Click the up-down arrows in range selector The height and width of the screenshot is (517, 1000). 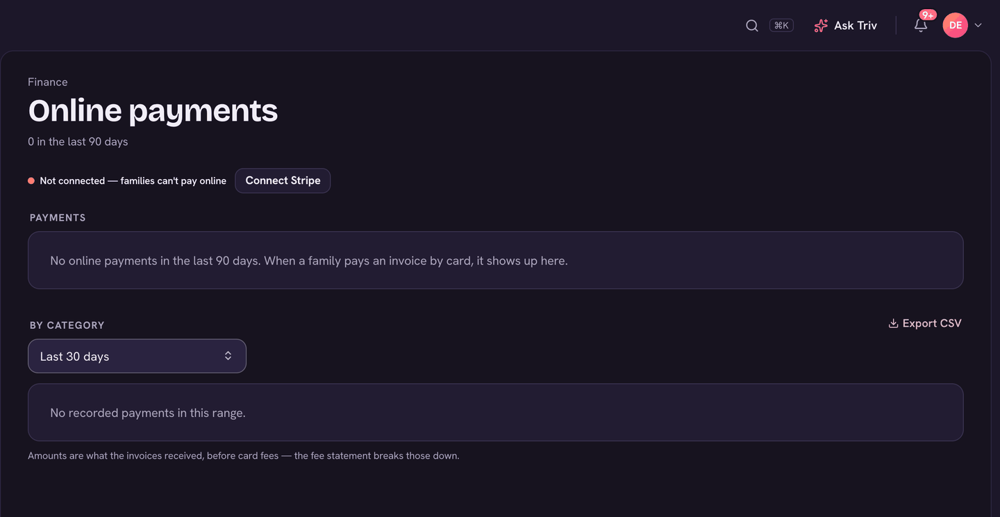click(228, 356)
